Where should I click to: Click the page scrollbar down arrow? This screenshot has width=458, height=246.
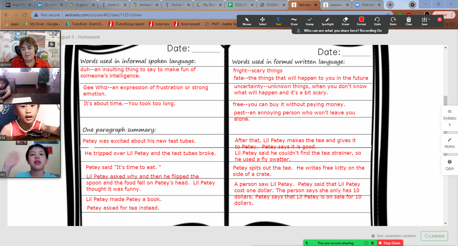[x=445, y=223]
